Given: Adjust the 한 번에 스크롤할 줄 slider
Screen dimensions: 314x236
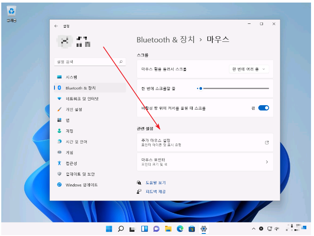Looking at the screenshot, I should point(233,89).
